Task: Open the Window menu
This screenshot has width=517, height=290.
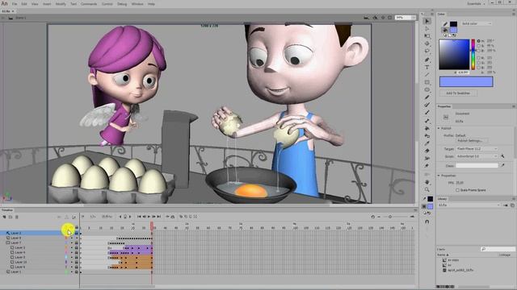Action: (x=137, y=4)
